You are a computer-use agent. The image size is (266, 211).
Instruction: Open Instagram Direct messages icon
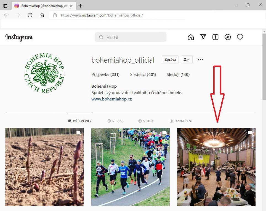[203, 37]
